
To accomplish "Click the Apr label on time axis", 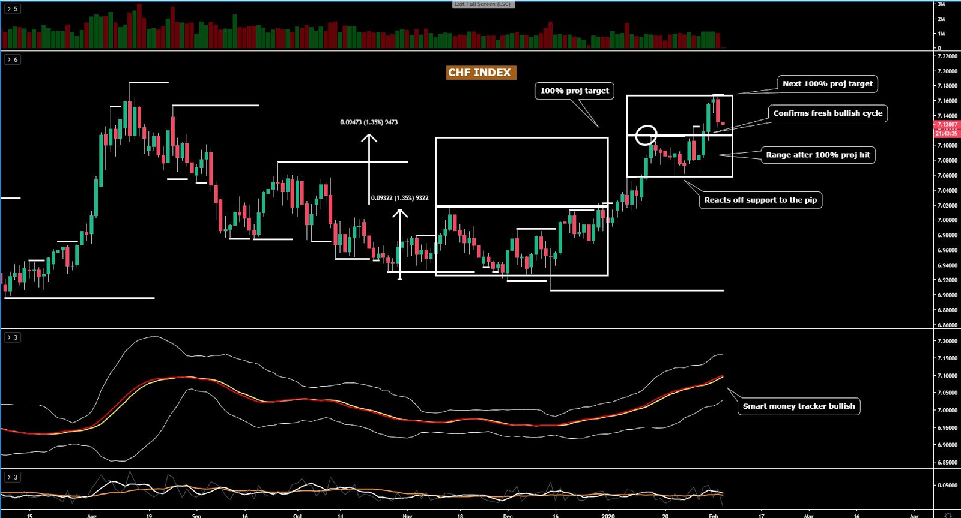I will click(x=914, y=516).
